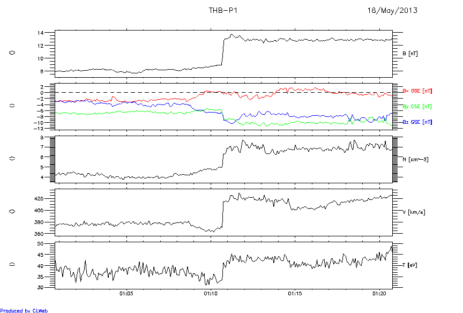Select the 01:10 time axis label
This screenshot has width=463, height=313.
pyautogui.click(x=211, y=294)
